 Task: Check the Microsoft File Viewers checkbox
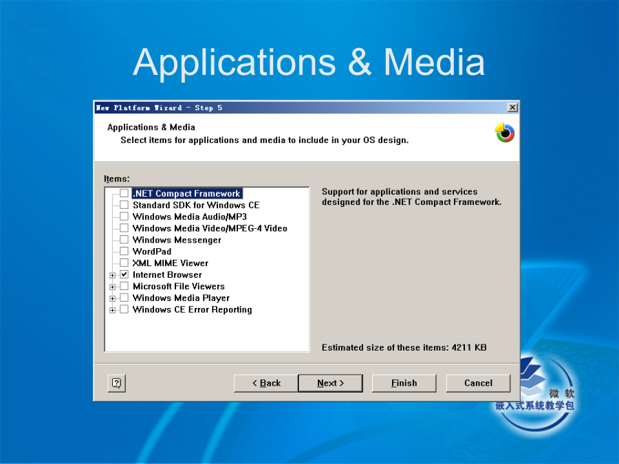point(124,286)
